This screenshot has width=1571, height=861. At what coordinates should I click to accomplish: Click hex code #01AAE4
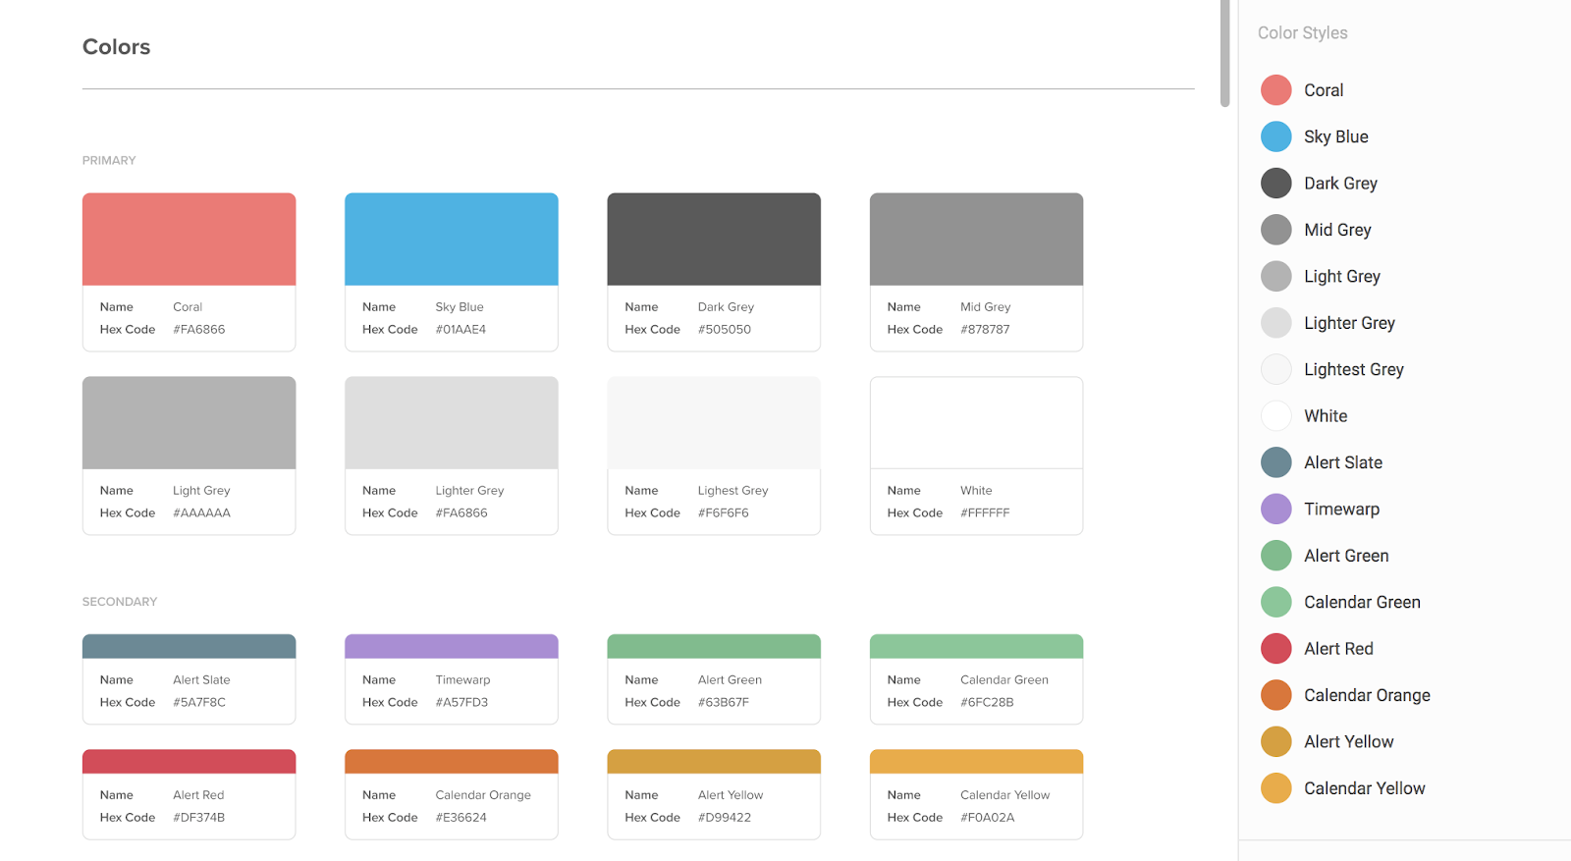point(460,330)
